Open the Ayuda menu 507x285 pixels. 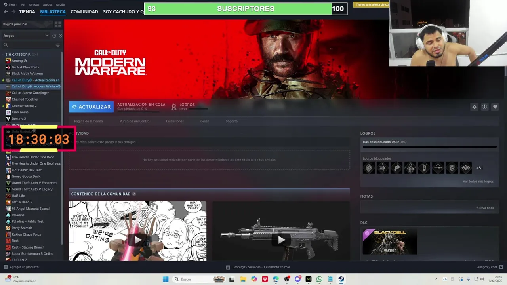(60, 4)
